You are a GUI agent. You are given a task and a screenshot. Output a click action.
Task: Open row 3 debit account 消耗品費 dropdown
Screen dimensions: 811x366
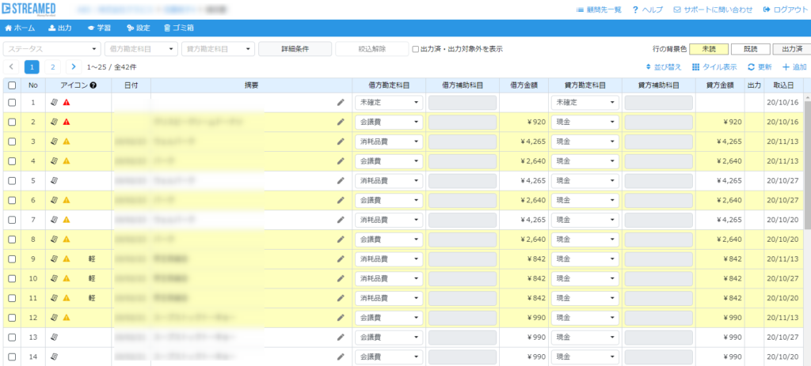click(389, 141)
